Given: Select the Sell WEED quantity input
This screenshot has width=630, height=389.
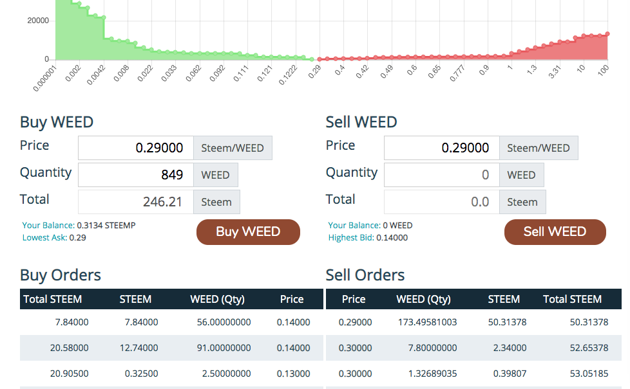Looking at the screenshot, I should click(x=441, y=175).
